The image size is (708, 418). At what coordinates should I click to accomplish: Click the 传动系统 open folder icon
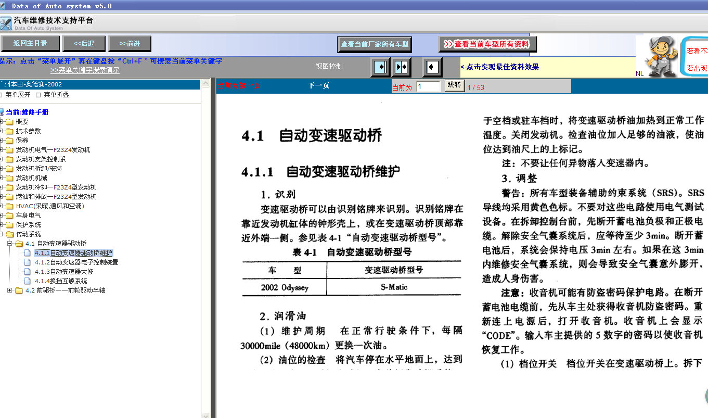(10, 234)
